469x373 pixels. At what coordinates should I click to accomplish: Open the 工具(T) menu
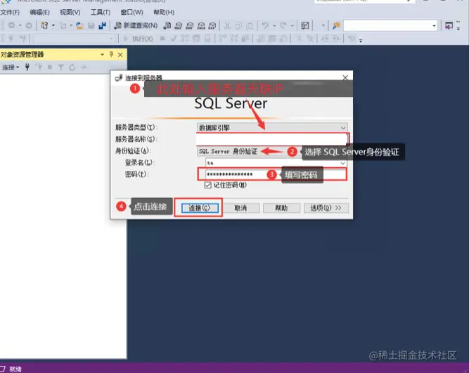pyautogui.click(x=101, y=12)
